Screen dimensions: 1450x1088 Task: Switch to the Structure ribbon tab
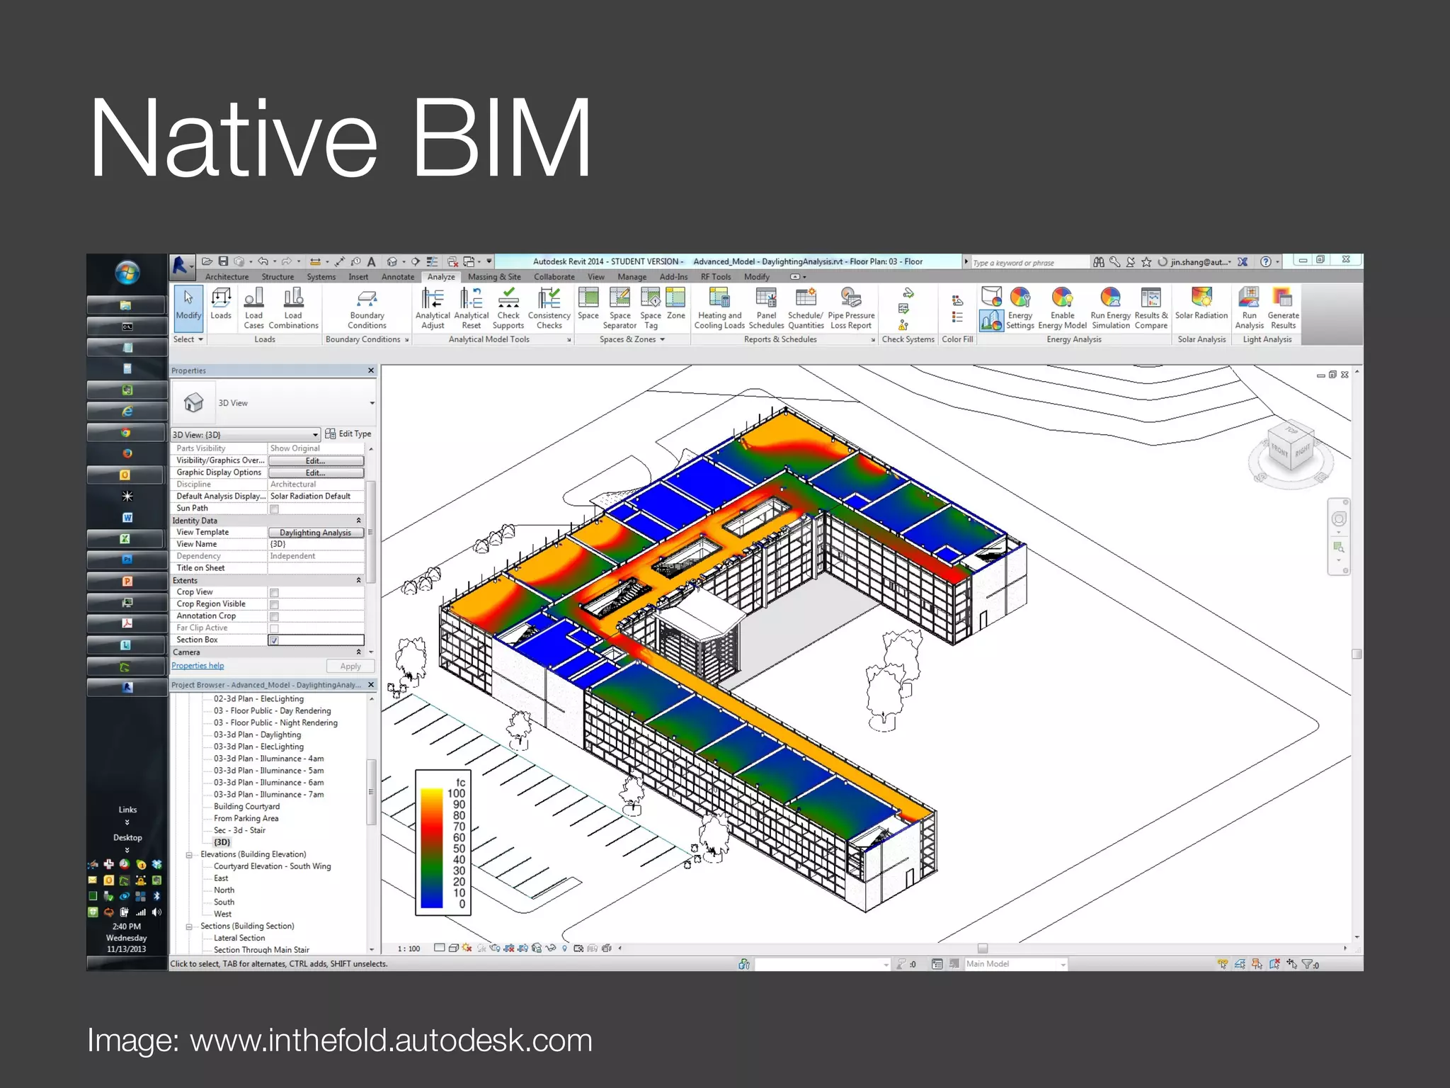(x=278, y=277)
